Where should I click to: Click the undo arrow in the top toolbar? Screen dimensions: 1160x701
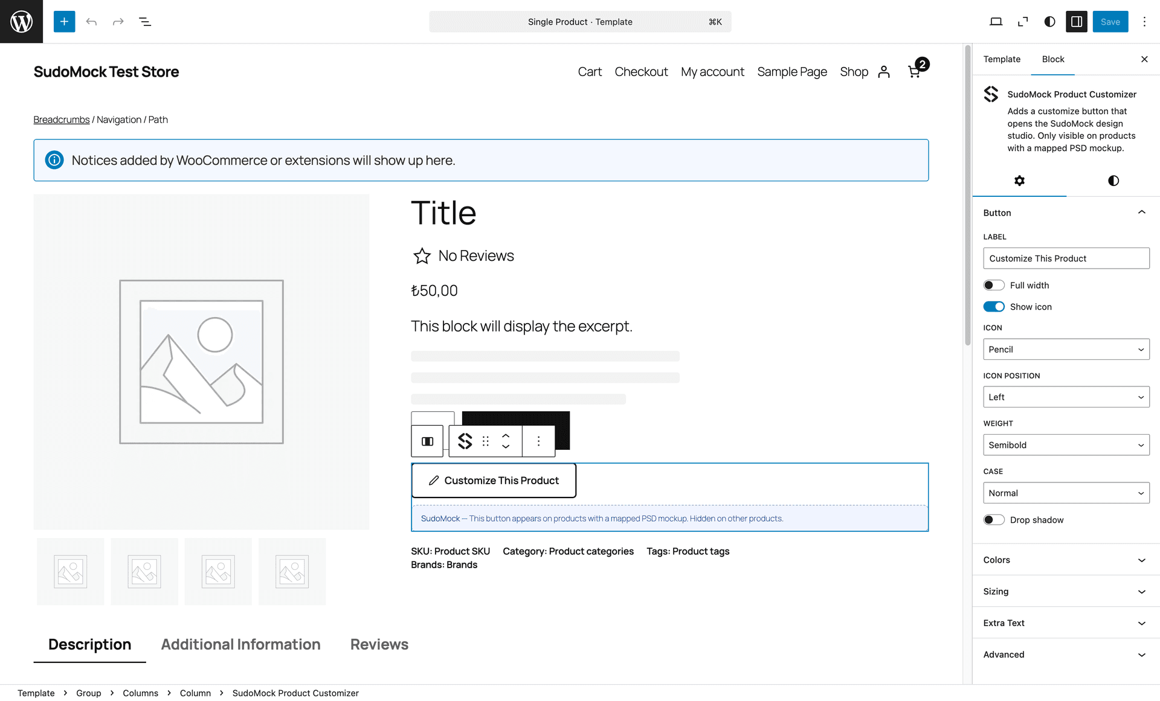91,21
